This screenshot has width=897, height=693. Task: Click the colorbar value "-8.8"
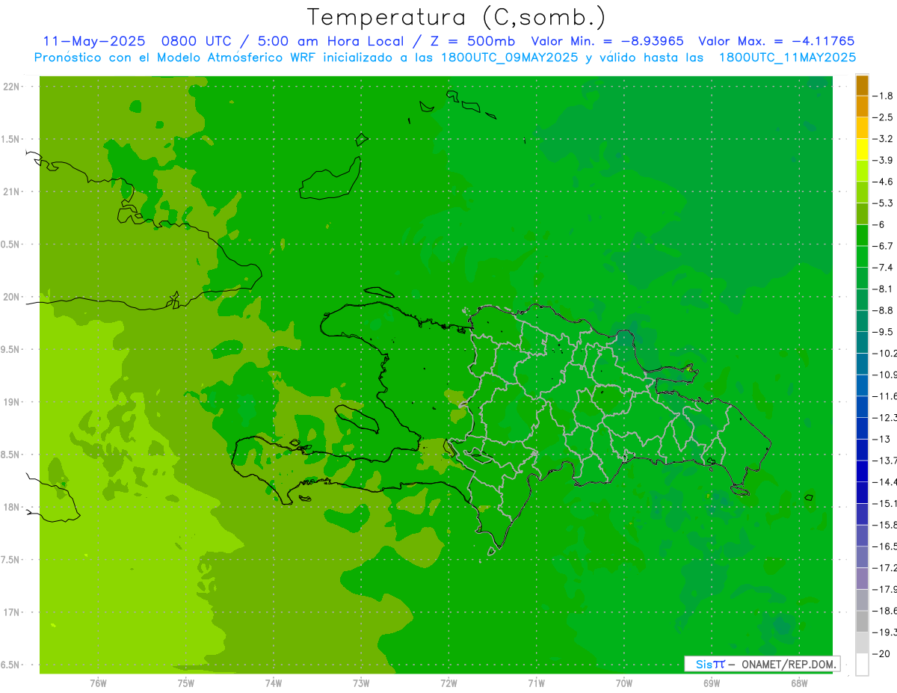(x=883, y=309)
